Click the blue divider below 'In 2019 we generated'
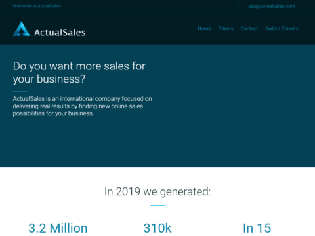Viewport: 315px width, 236px height. click(x=157, y=205)
